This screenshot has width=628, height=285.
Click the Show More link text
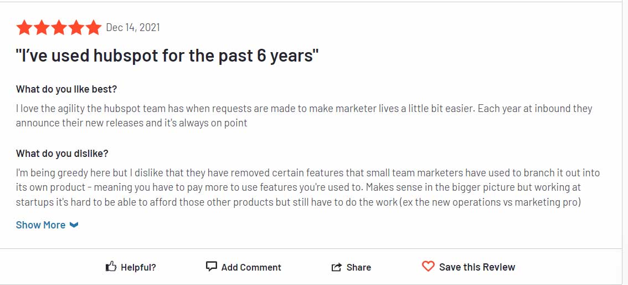[40, 225]
